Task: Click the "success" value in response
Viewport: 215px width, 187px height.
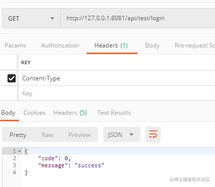Action: click(x=90, y=165)
